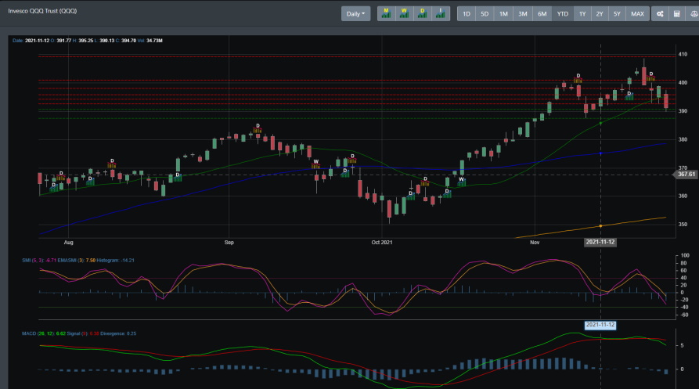Select the 5Y time range
This screenshot has width=699, height=389.
(x=617, y=14)
